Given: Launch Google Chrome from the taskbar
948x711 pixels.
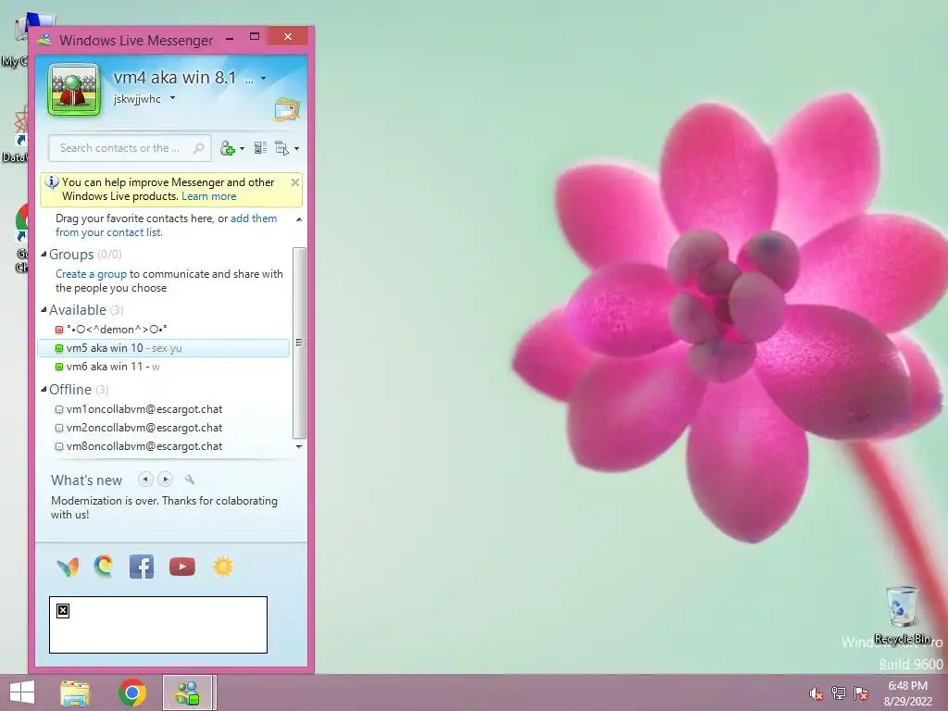Looking at the screenshot, I should click(x=132, y=692).
